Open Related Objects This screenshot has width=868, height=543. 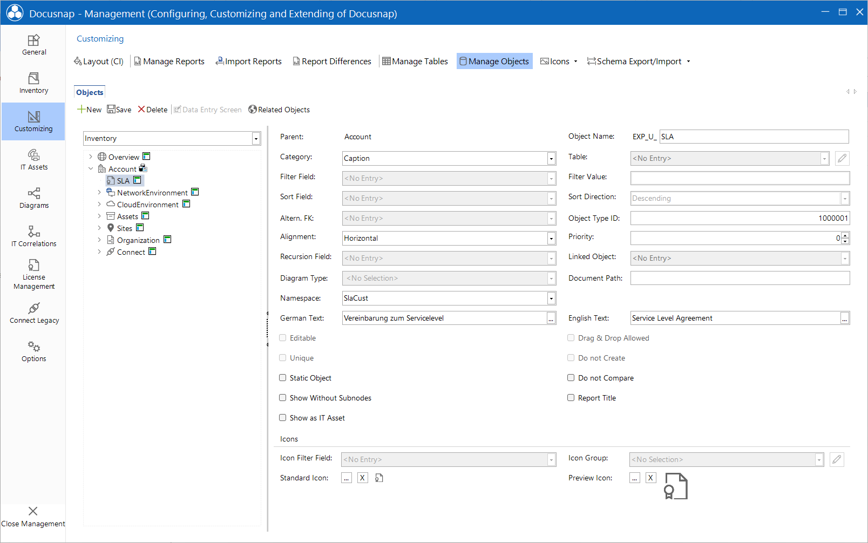tap(279, 110)
